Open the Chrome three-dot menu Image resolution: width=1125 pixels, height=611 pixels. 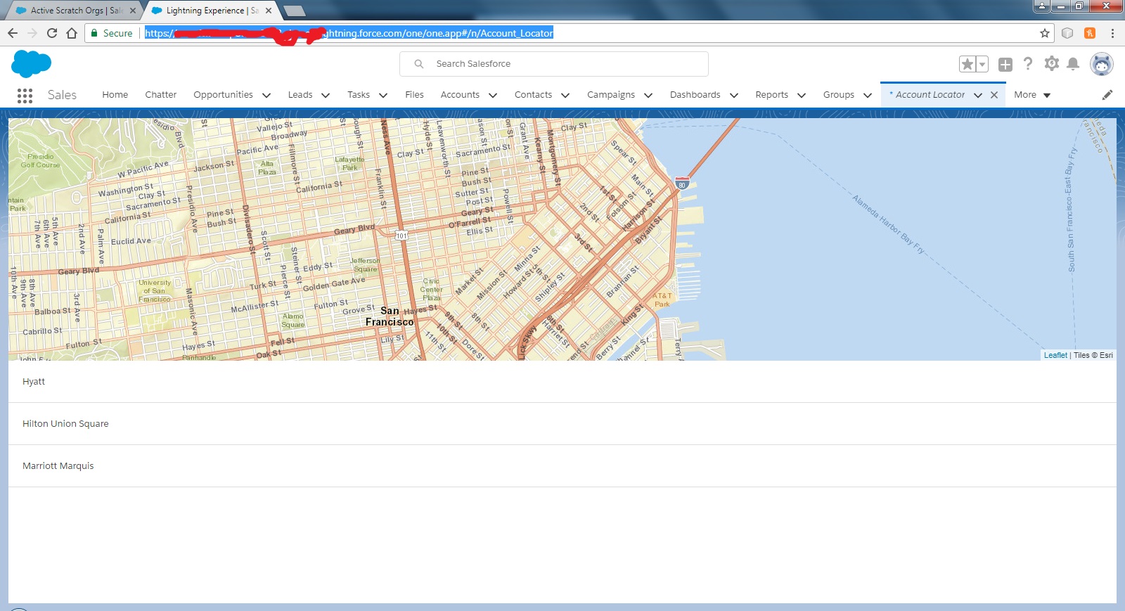coord(1112,33)
